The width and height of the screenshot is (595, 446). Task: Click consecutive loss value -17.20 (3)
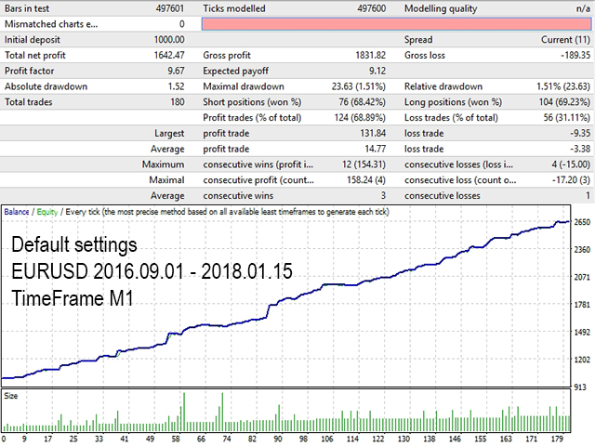pos(571,179)
